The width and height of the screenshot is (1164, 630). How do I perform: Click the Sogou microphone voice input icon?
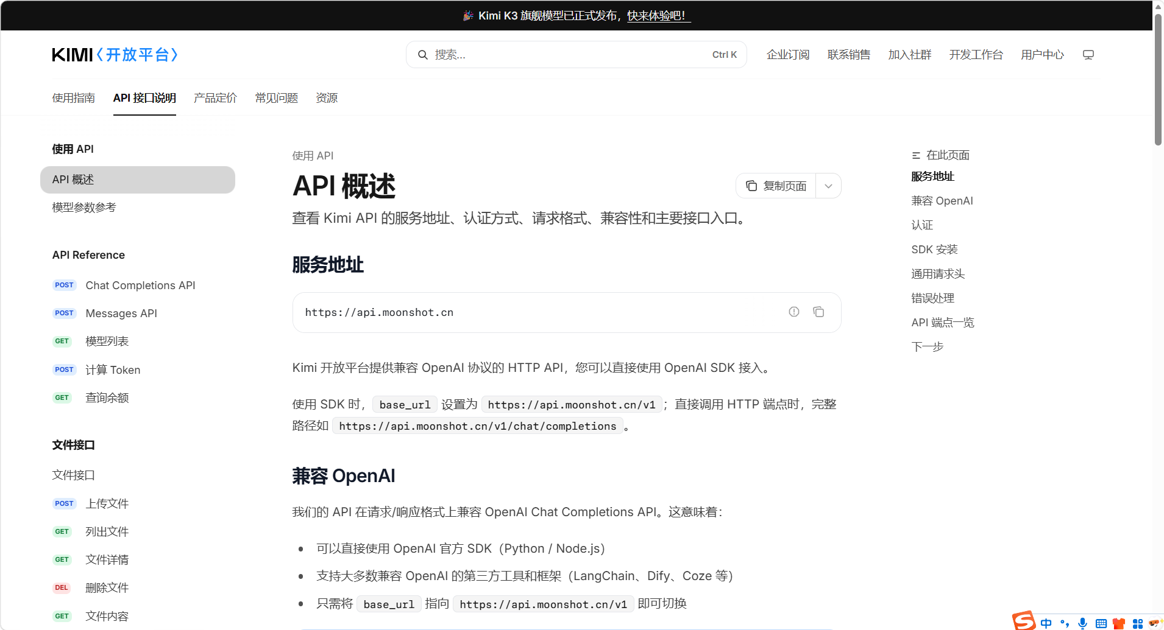(1083, 623)
